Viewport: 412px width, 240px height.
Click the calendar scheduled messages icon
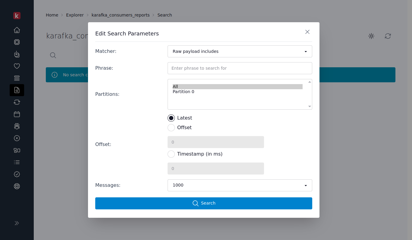point(17,114)
